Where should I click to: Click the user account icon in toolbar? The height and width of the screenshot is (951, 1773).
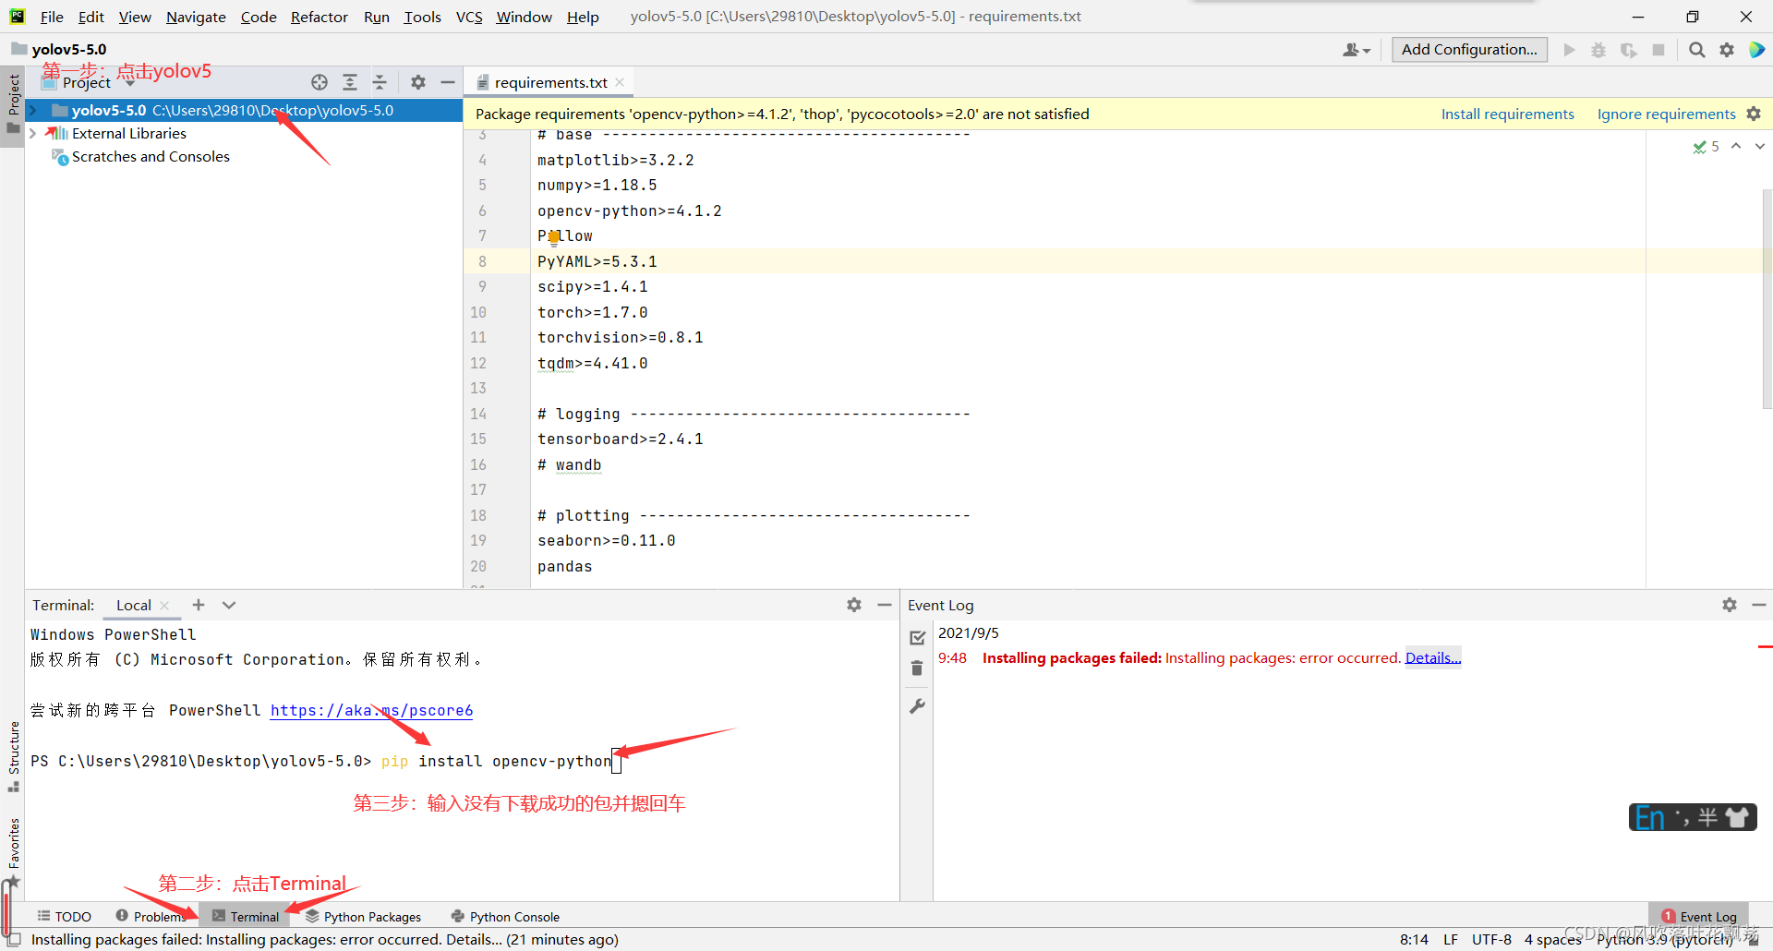pos(1352,50)
